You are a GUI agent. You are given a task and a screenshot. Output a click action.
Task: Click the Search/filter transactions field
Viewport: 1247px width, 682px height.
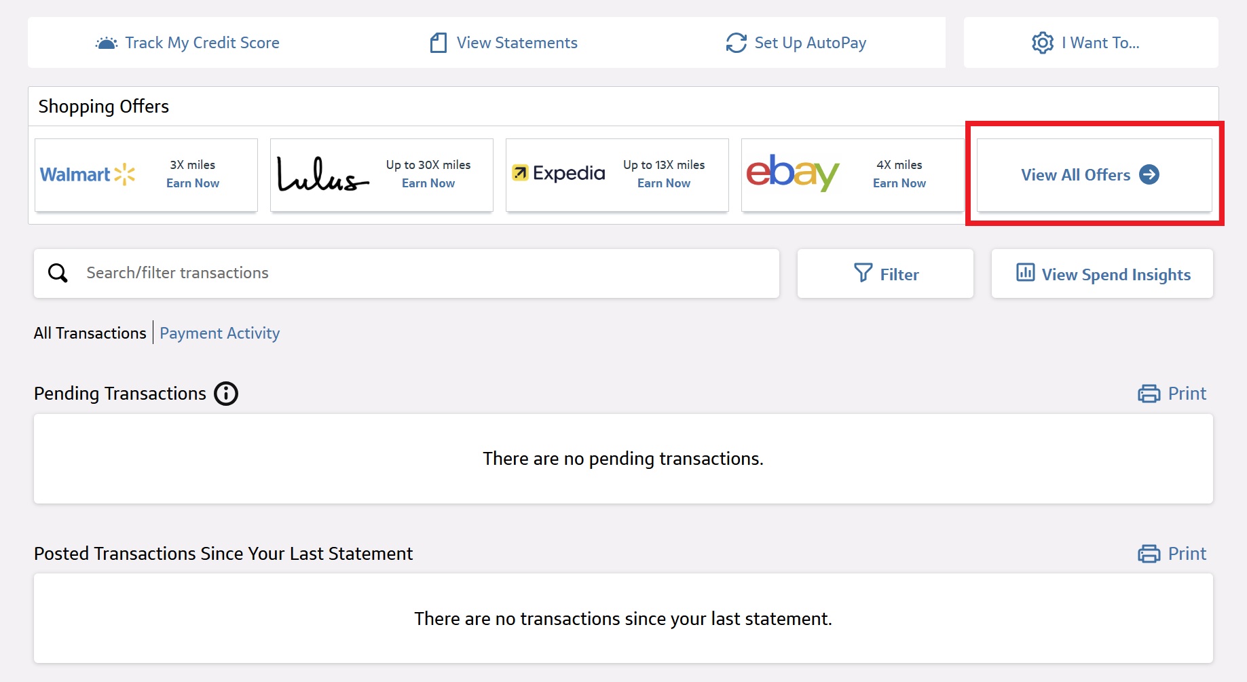tap(407, 273)
